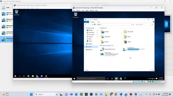Screen dimensions: 173x97
Task: Click File Explorer icon in windows10.2 VM taskbar
Action: coord(116,79)
